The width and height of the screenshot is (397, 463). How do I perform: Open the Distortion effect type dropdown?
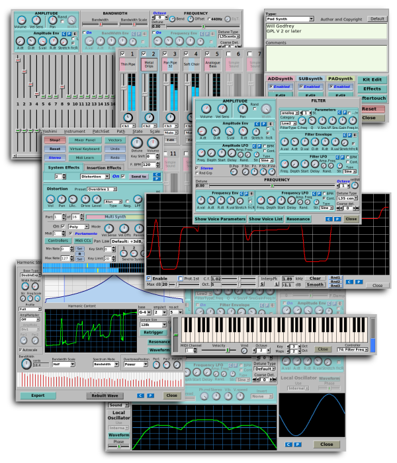[95, 177]
